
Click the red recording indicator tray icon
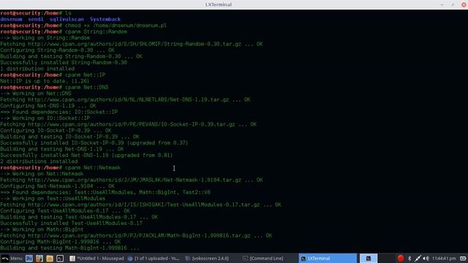[401, 258]
